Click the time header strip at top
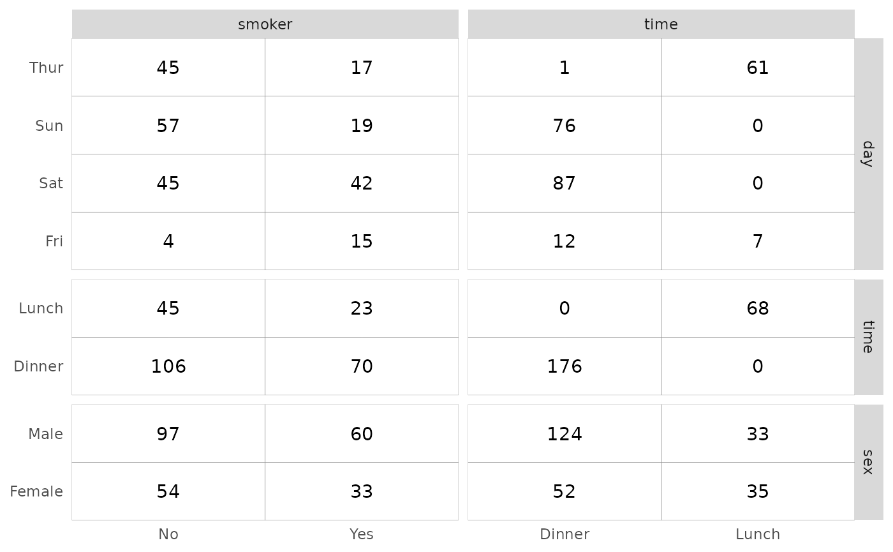Image resolution: width=893 pixels, height=552 pixels. (661, 24)
